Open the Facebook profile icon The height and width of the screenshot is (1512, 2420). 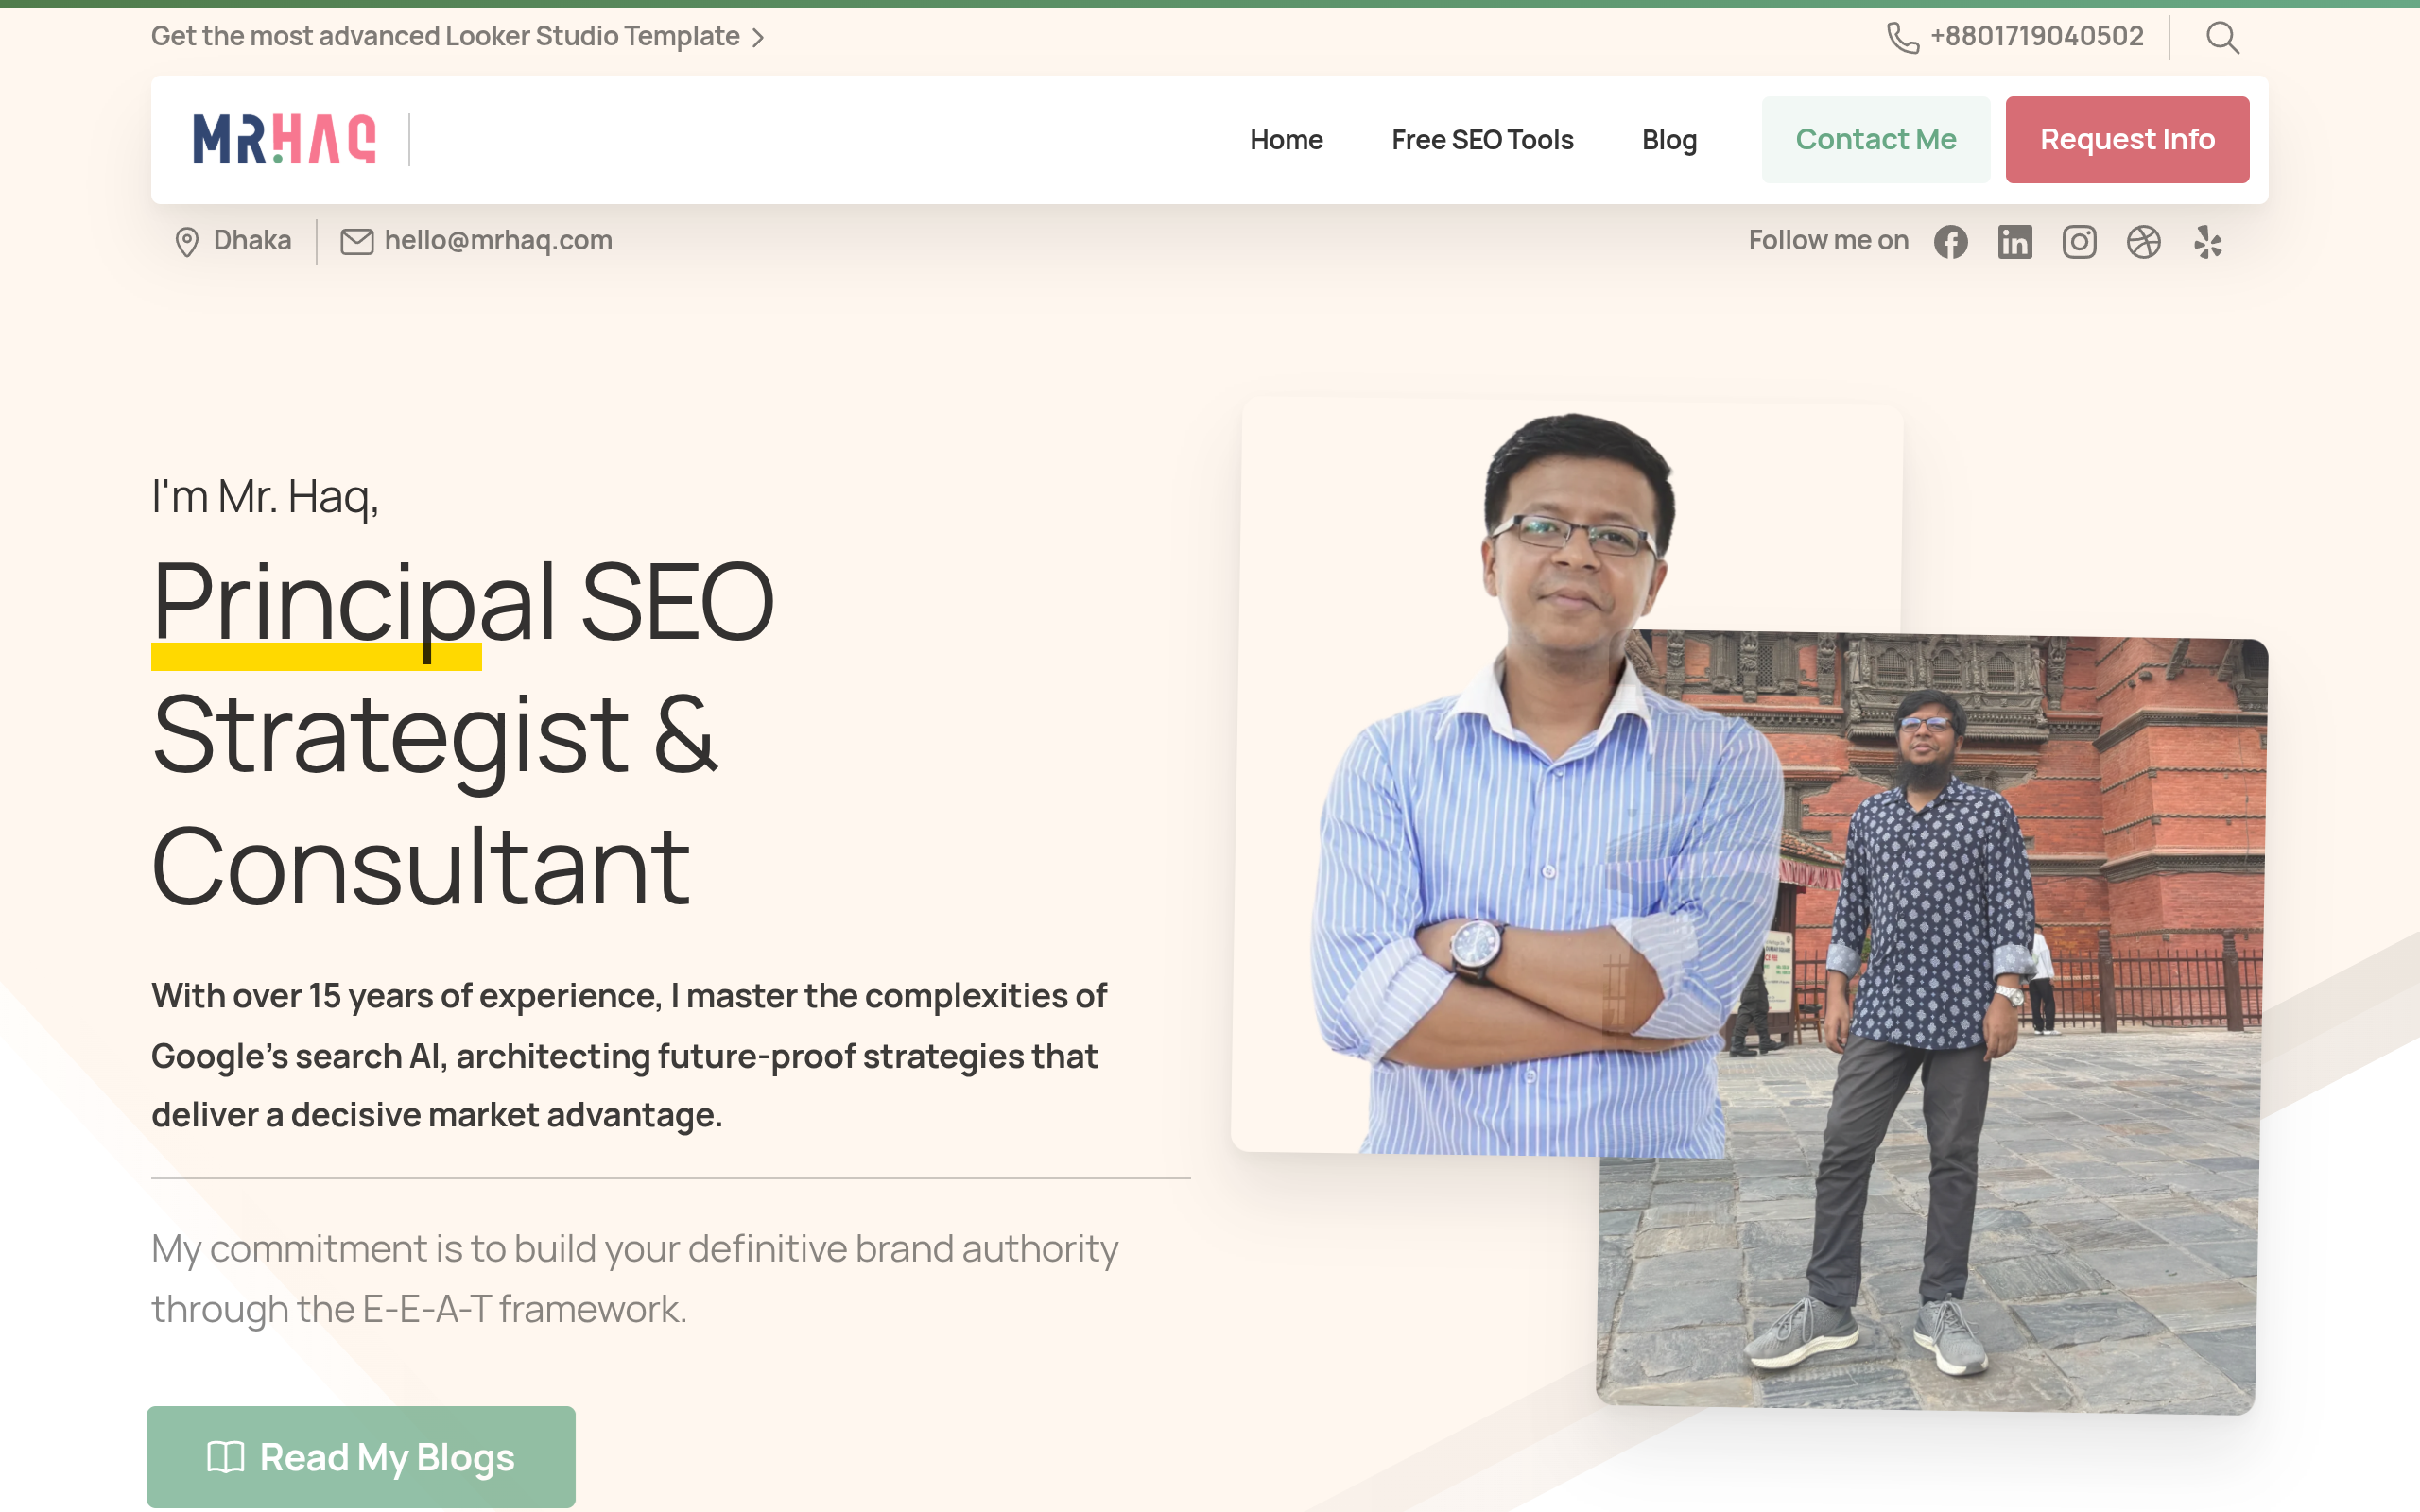point(1950,242)
